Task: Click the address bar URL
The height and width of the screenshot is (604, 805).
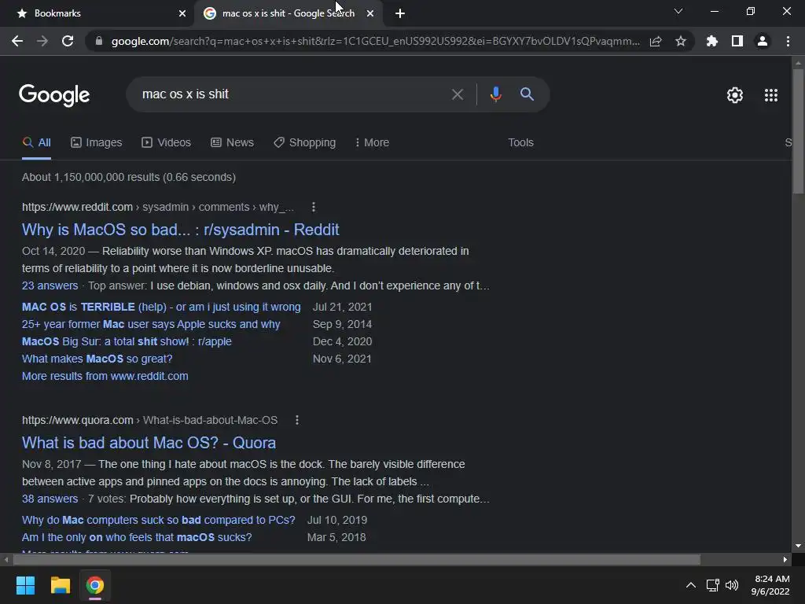Action: coord(375,41)
